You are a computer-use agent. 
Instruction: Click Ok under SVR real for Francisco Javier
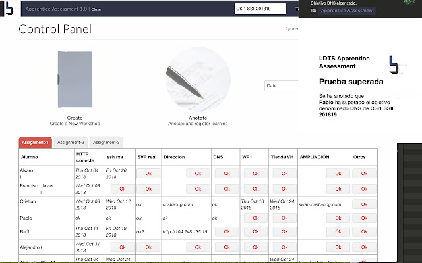click(x=148, y=189)
